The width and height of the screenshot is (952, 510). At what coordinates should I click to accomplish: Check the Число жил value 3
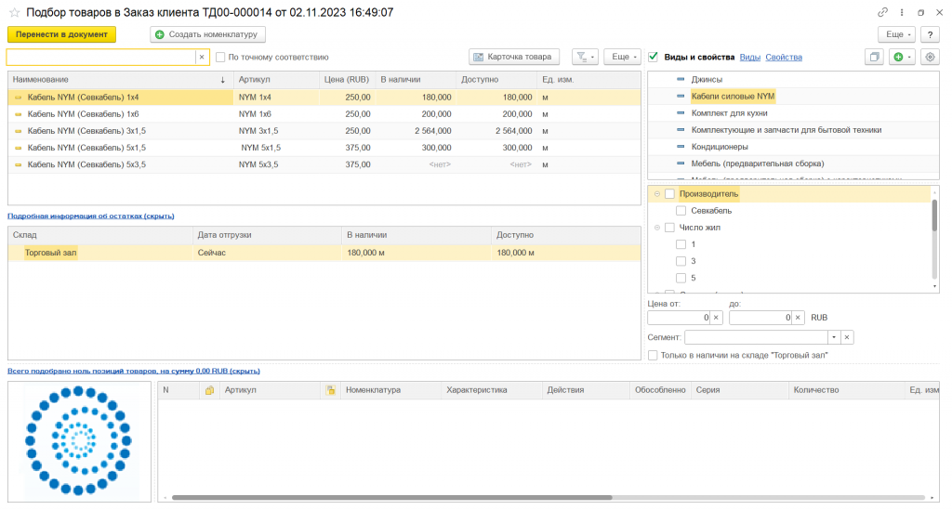[x=681, y=261]
